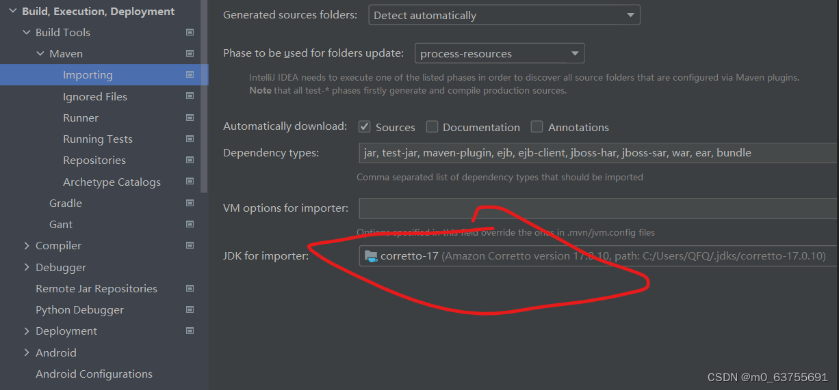Click project-level icon beside Running Tests
839x390 pixels.
click(190, 139)
